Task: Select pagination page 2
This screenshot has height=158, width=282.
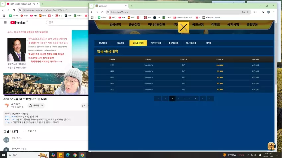Action: (x=178, y=99)
